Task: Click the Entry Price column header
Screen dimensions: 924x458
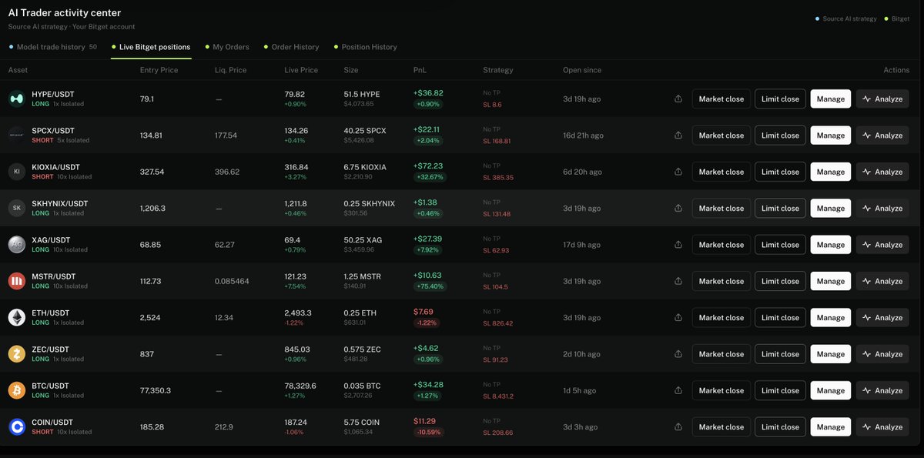Action: (159, 70)
